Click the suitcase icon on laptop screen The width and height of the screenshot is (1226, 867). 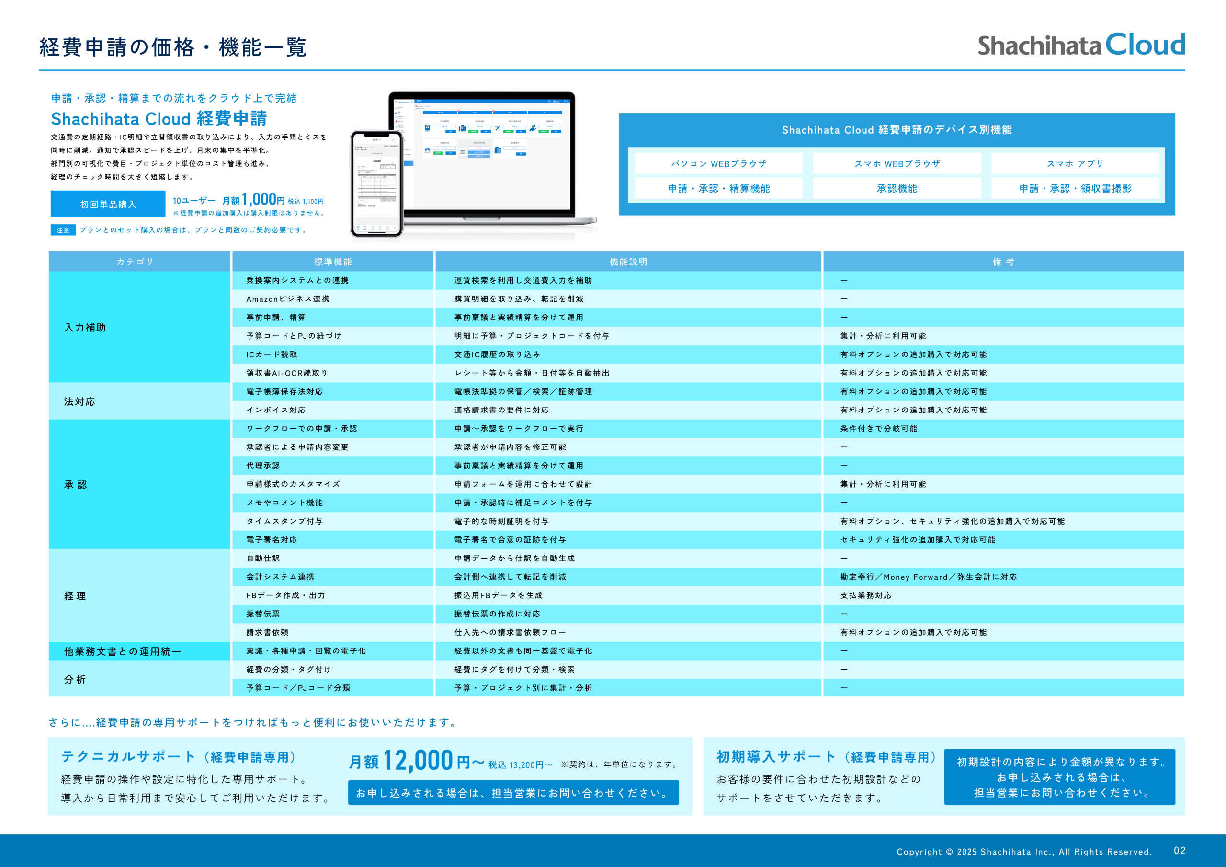(463, 129)
